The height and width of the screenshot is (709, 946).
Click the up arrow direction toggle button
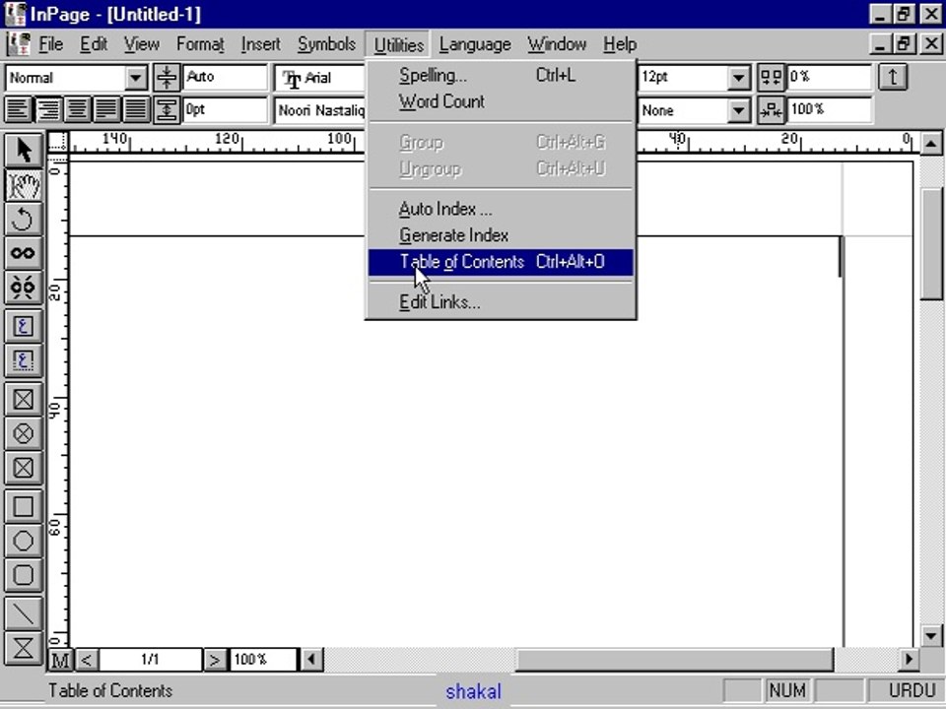tap(893, 77)
